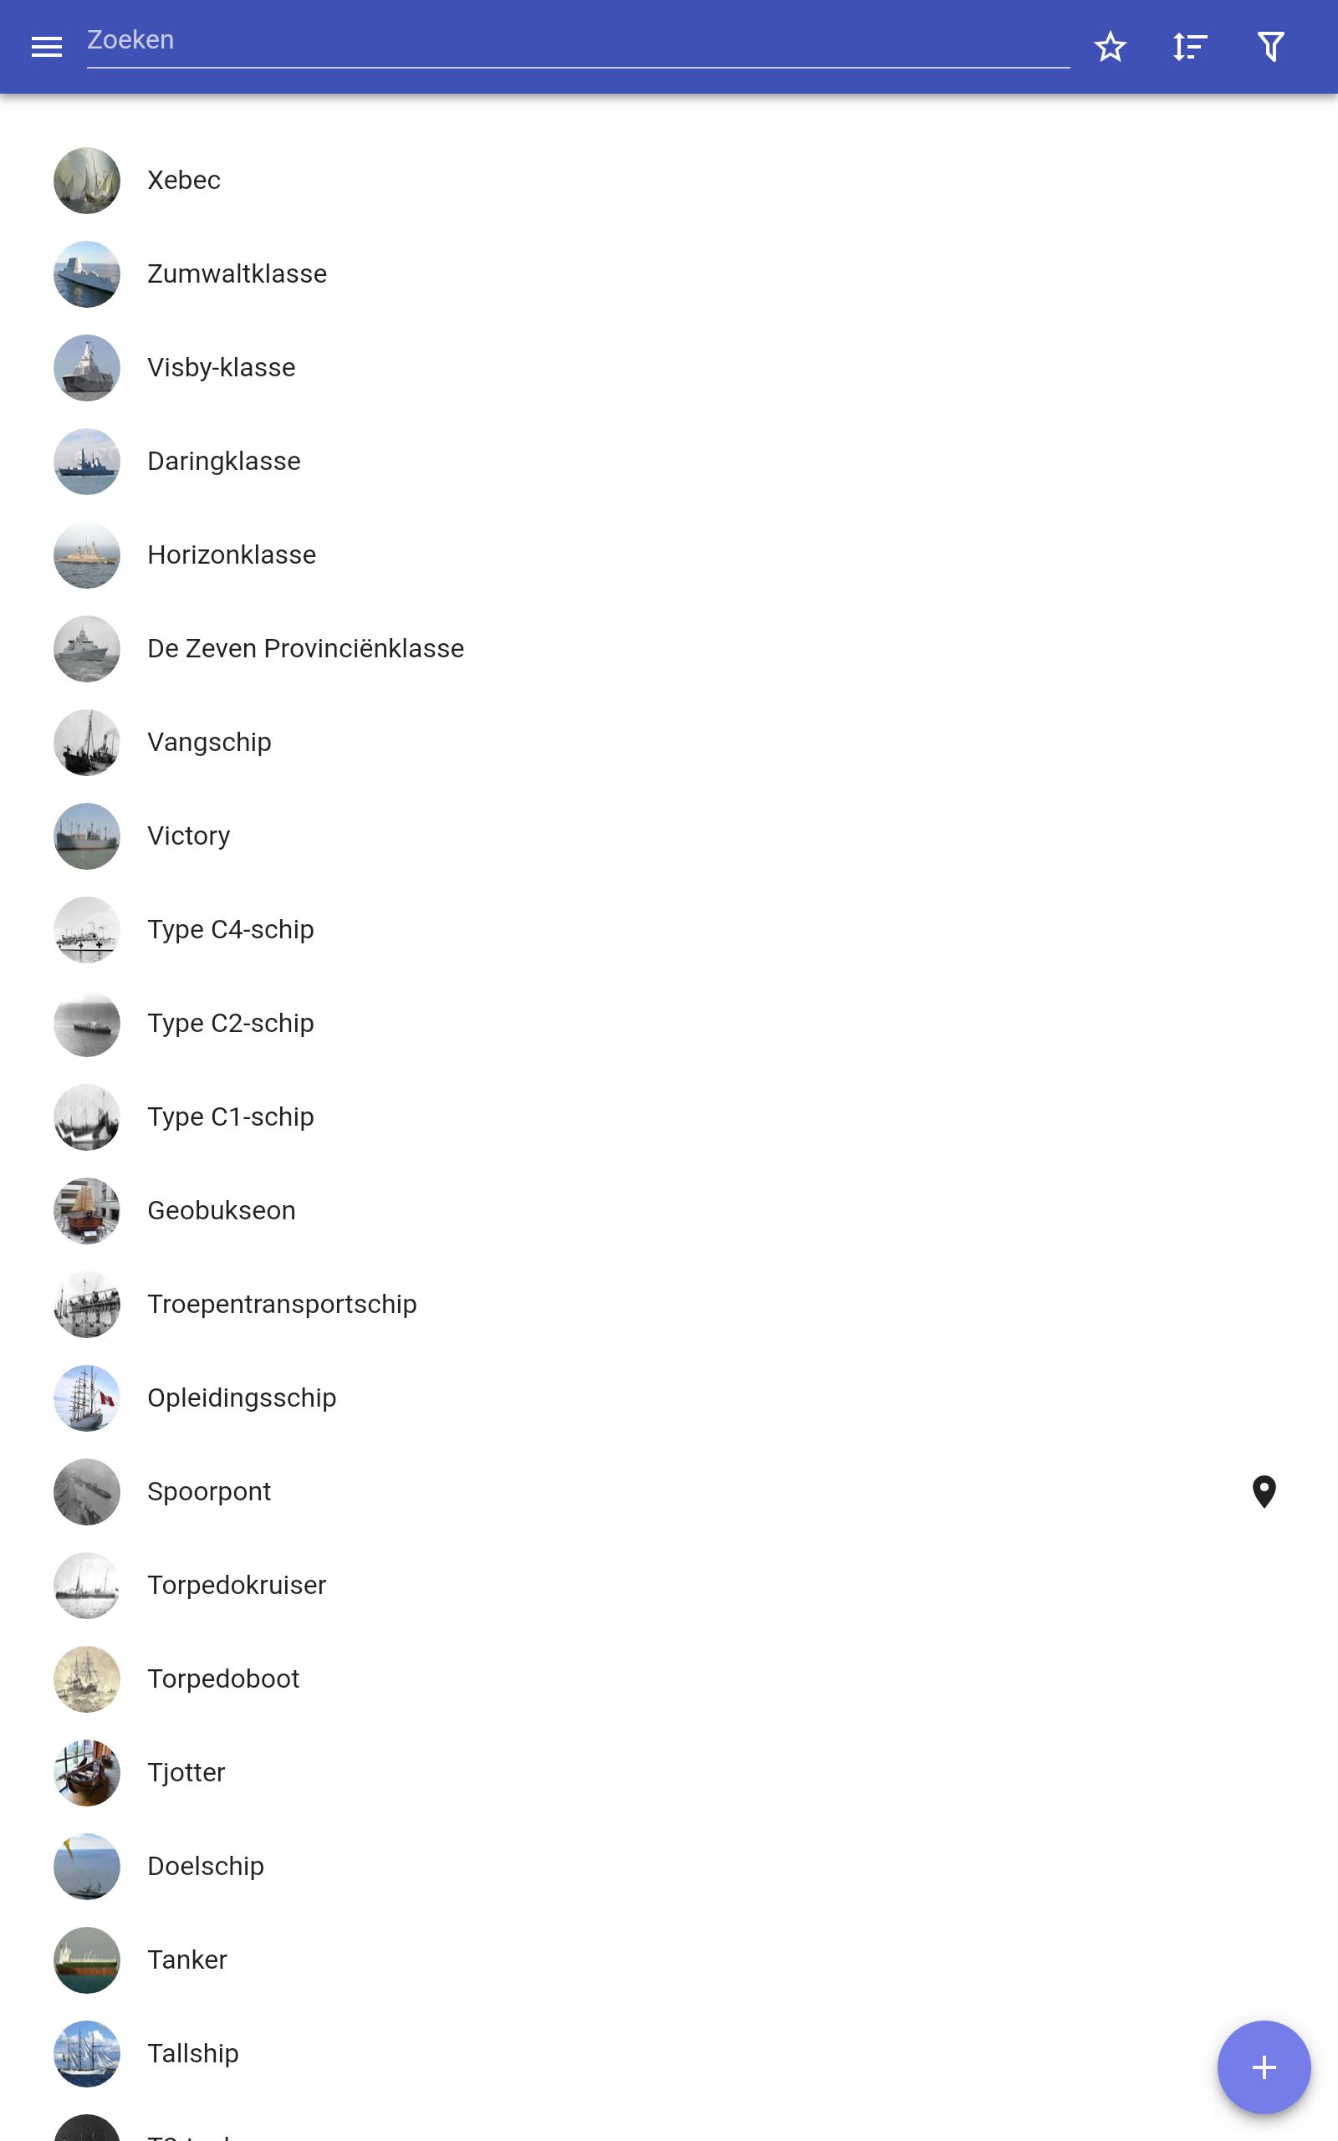This screenshot has height=2141, width=1338.
Task: Toggle the favorites star filter
Action: click(x=1110, y=47)
